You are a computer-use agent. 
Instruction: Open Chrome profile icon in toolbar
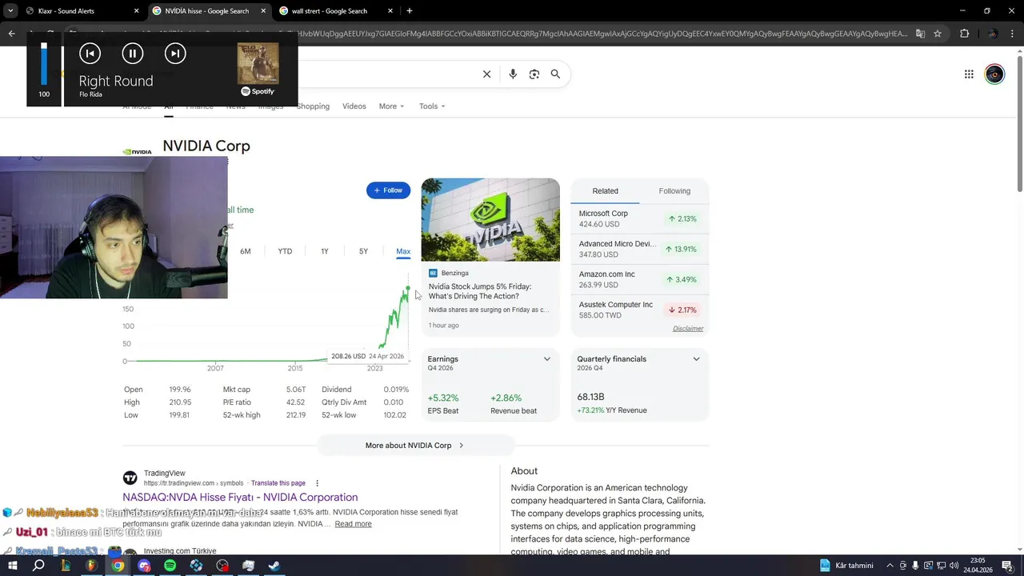coord(992,34)
